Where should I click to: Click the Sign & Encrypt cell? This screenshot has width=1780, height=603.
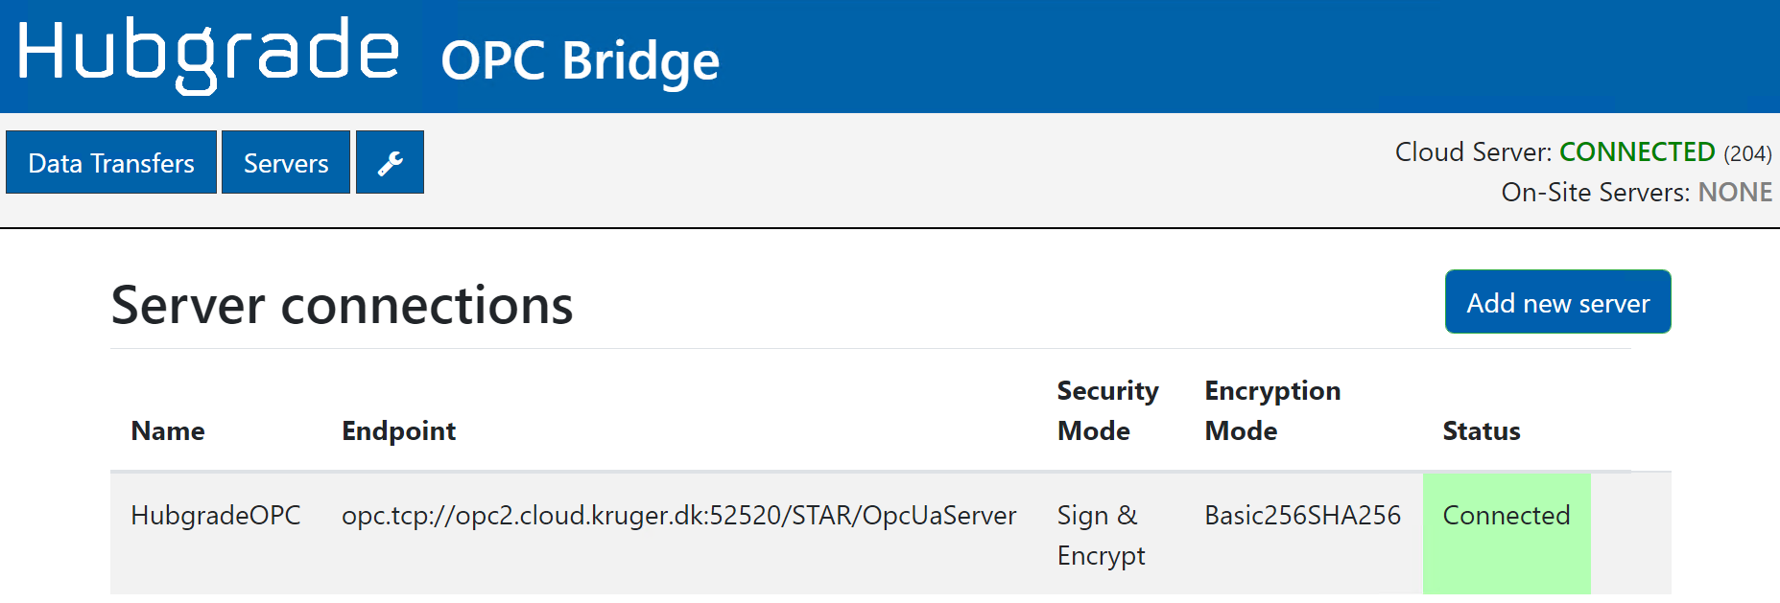pos(1101,535)
